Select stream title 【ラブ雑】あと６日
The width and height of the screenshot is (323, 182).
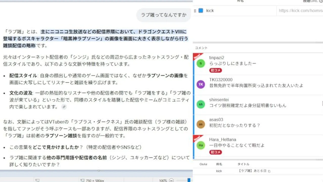pyautogui.click(x=252, y=171)
